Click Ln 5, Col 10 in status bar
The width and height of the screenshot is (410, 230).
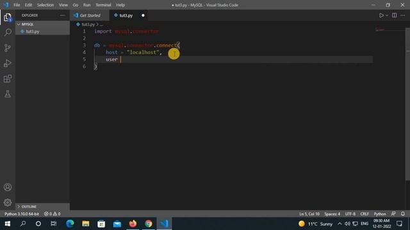(x=309, y=214)
